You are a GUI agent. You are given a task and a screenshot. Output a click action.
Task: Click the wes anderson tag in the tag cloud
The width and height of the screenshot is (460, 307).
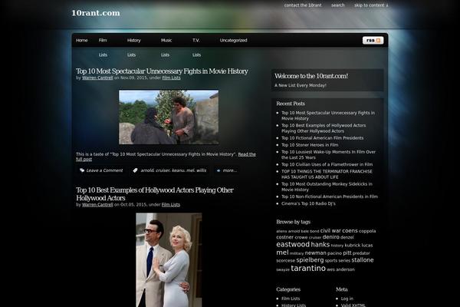click(x=340, y=269)
